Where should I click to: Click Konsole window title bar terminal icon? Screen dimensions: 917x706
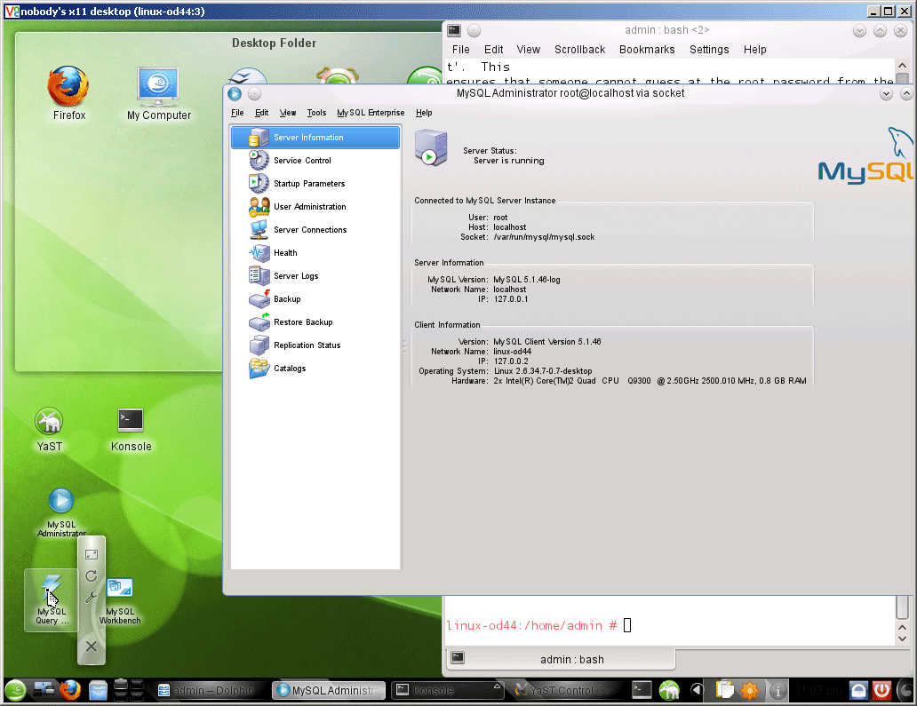[x=454, y=30]
